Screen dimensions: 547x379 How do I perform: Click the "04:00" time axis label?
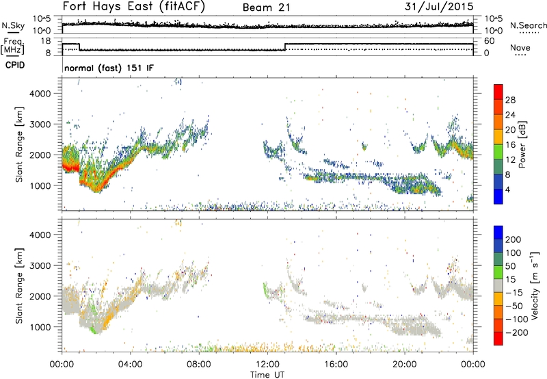tap(130, 365)
